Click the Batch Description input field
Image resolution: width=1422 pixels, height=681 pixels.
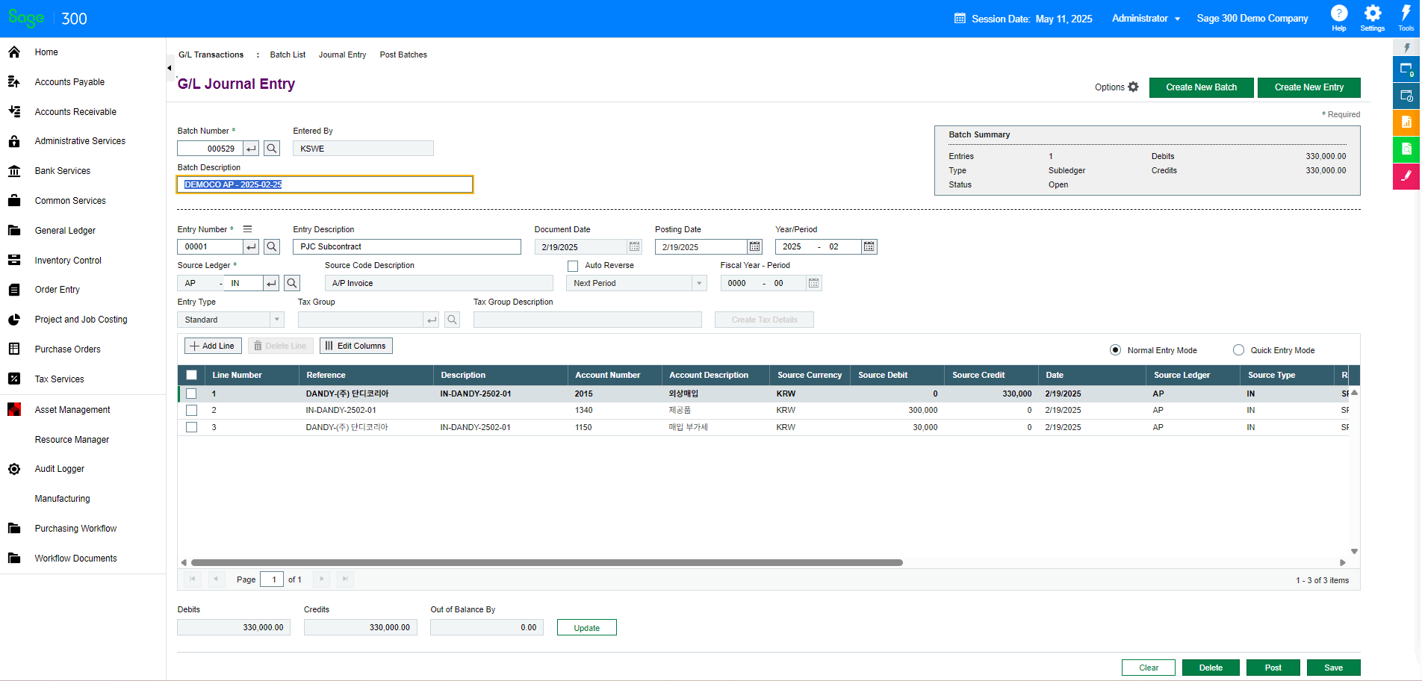[x=325, y=184]
